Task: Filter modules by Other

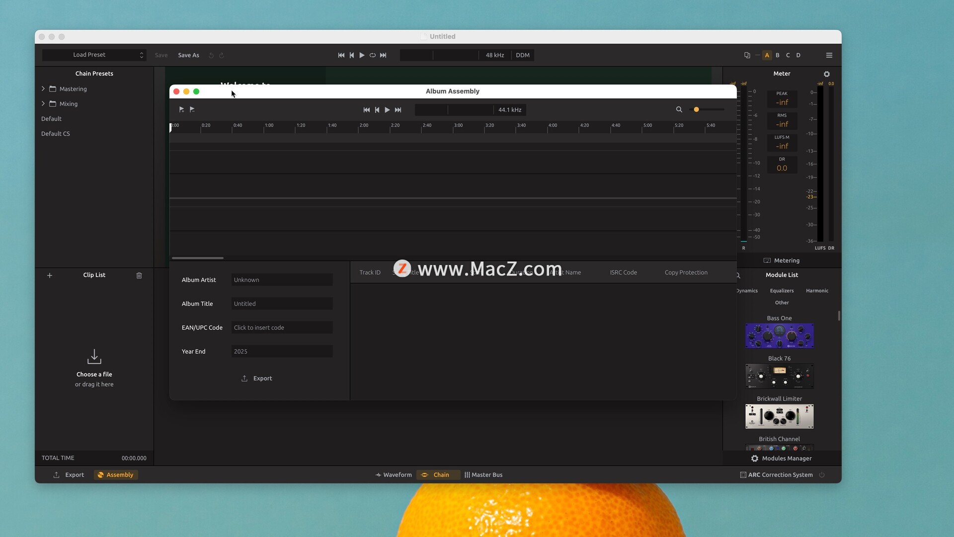Action: (x=782, y=303)
